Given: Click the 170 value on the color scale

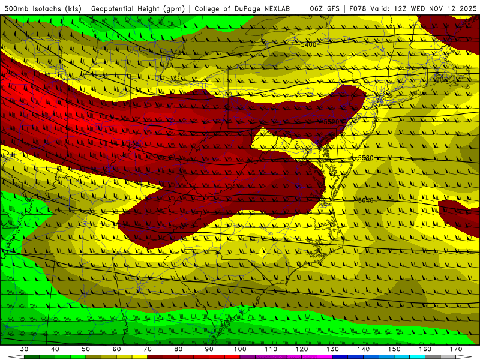Looking at the screenshot, I should [x=456, y=349].
